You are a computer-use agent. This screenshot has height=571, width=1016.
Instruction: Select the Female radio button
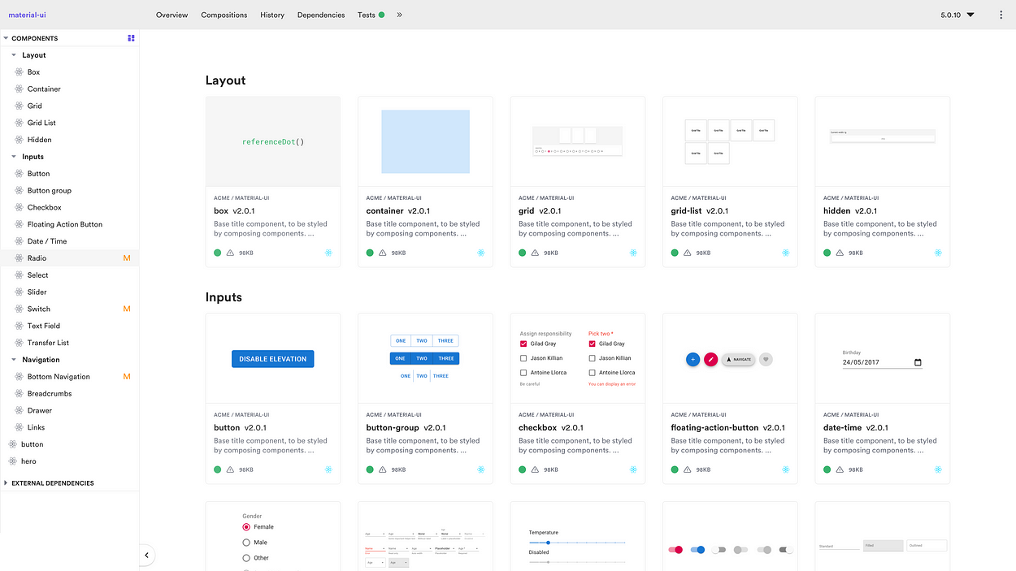[x=246, y=527]
